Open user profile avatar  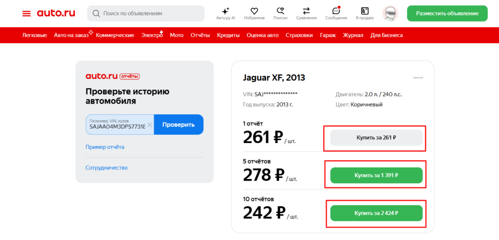point(390,14)
